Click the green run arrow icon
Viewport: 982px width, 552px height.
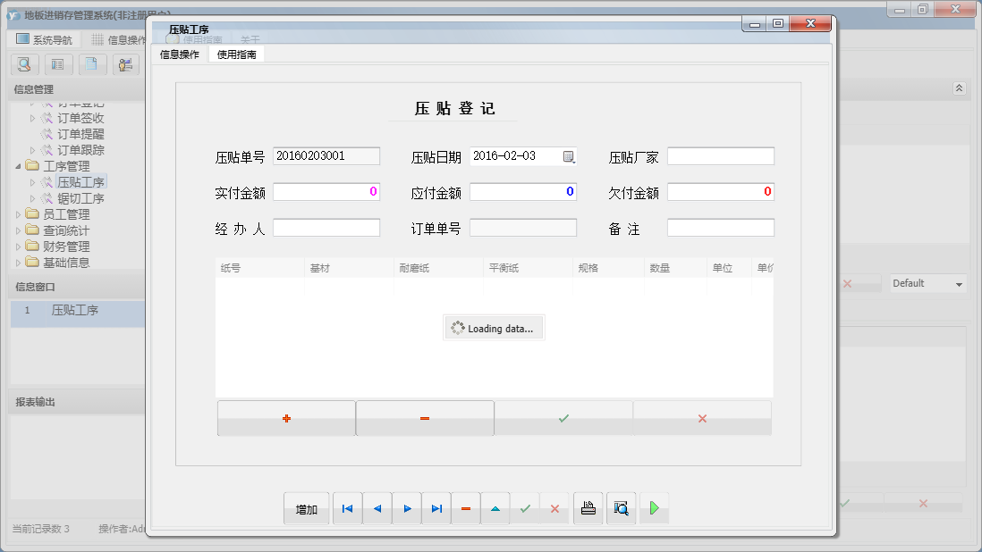tap(654, 507)
